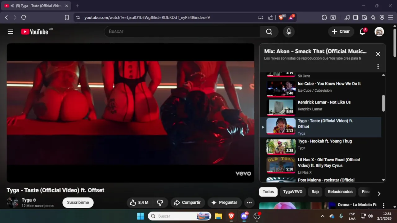Click the page vertical scrollbar thumb
The height and width of the screenshot is (223, 397).
click(395, 43)
